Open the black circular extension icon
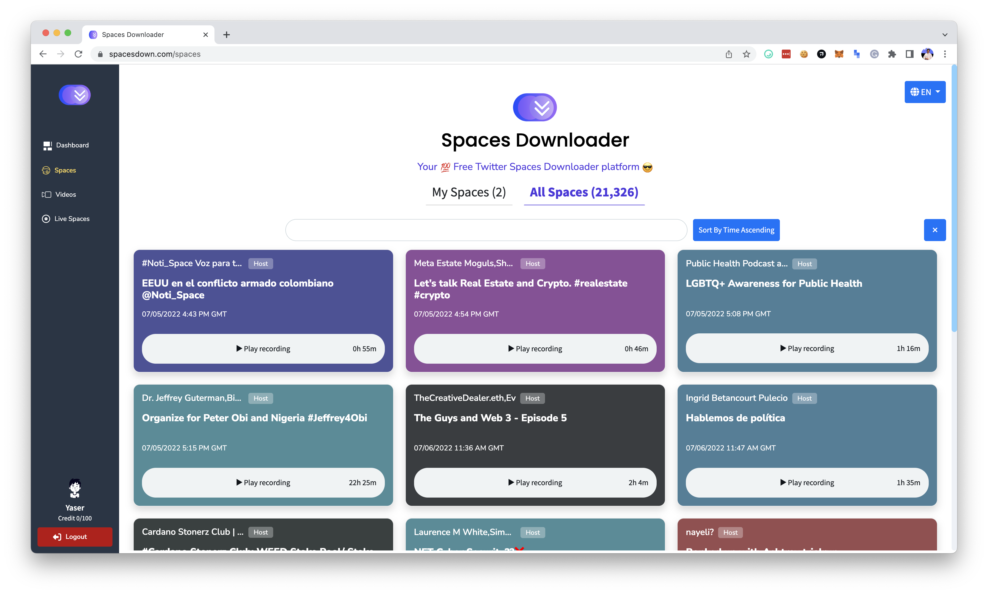This screenshot has height=594, width=988. (x=821, y=54)
